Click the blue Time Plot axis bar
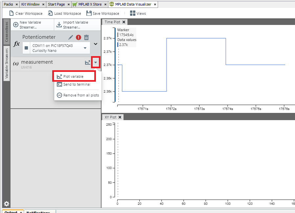 click(115, 65)
